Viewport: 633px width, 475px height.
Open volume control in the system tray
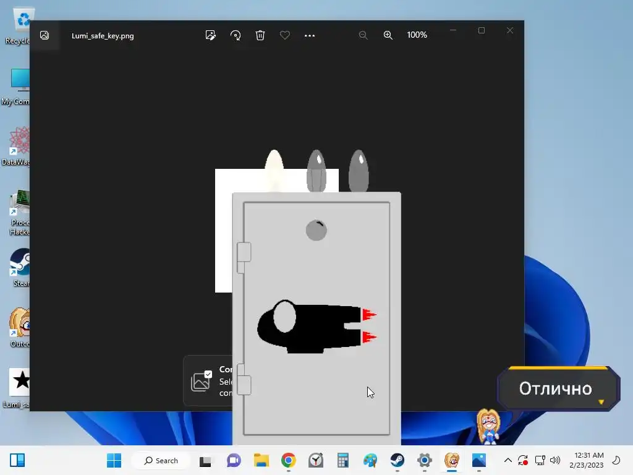coord(555,460)
